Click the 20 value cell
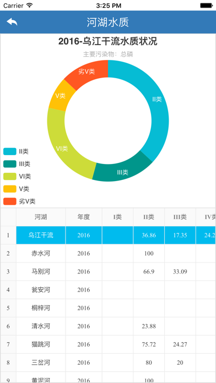 coord(180,363)
